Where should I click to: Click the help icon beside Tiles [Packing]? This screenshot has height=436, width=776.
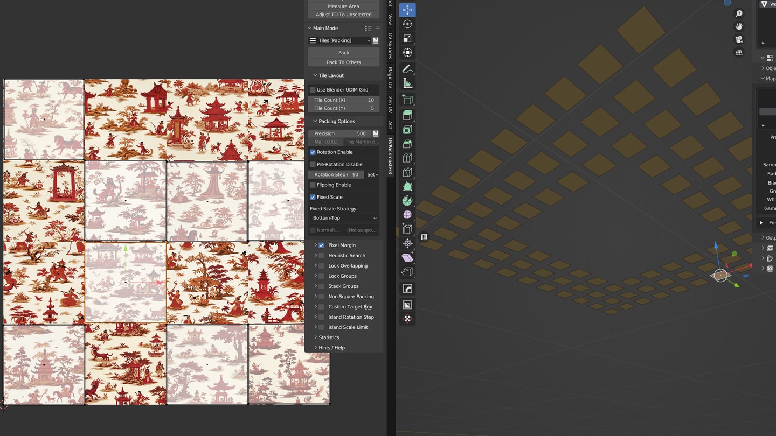[x=376, y=40]
